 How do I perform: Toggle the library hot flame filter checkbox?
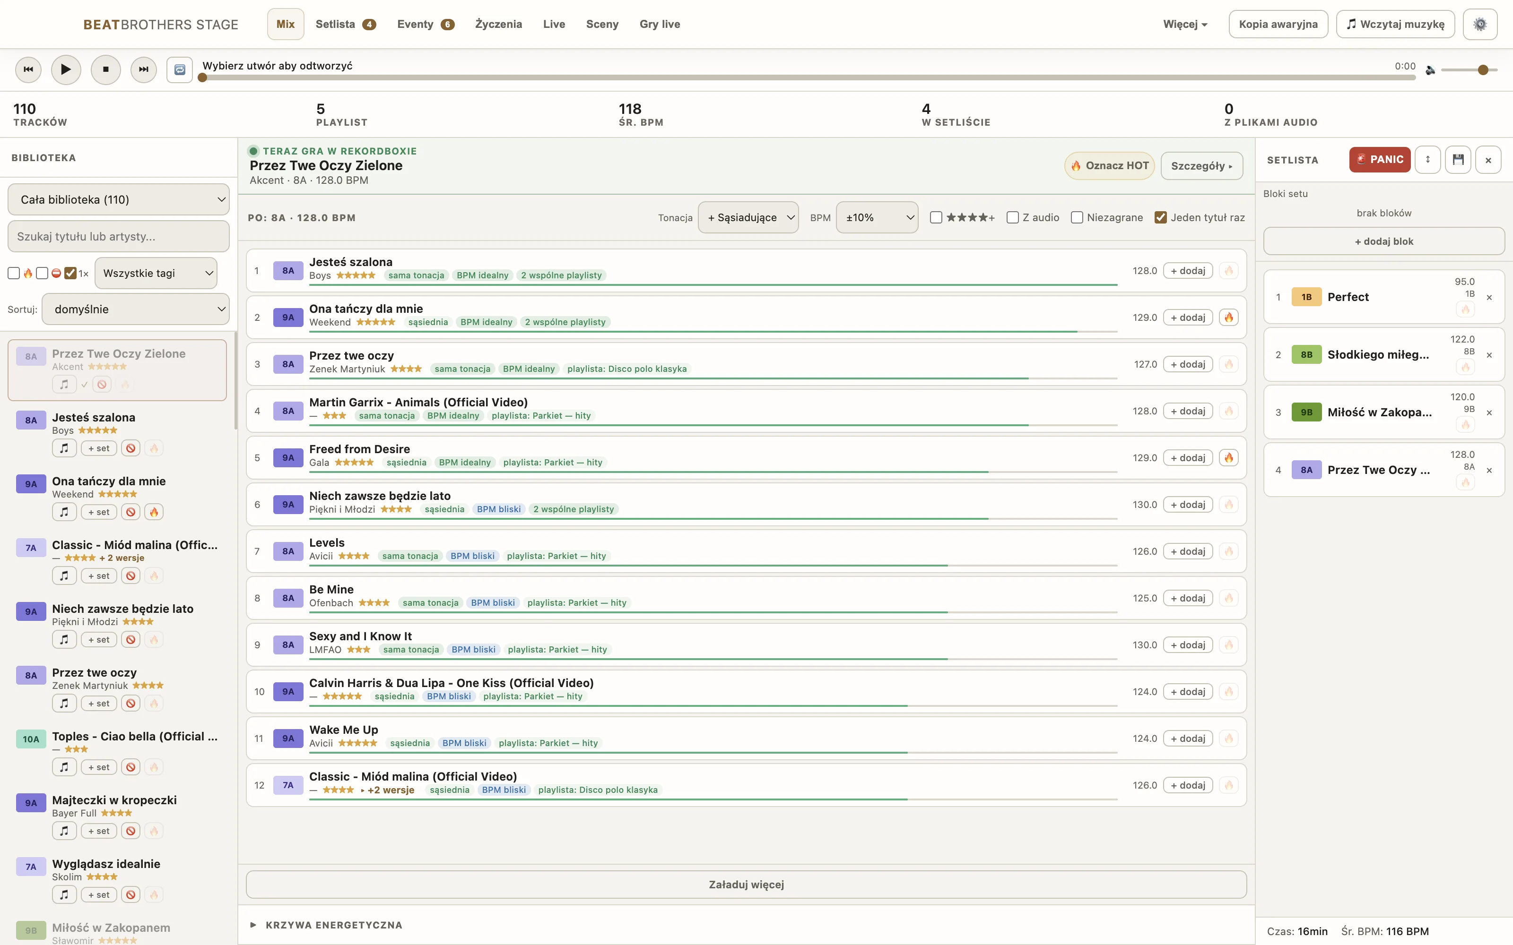14,273
